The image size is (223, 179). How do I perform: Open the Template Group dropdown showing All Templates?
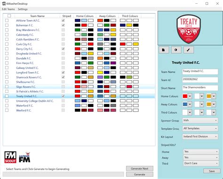click(200, 129)
